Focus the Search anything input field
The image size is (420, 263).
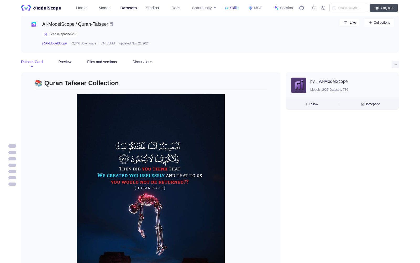pyautogui.click(x=349, y=8)
